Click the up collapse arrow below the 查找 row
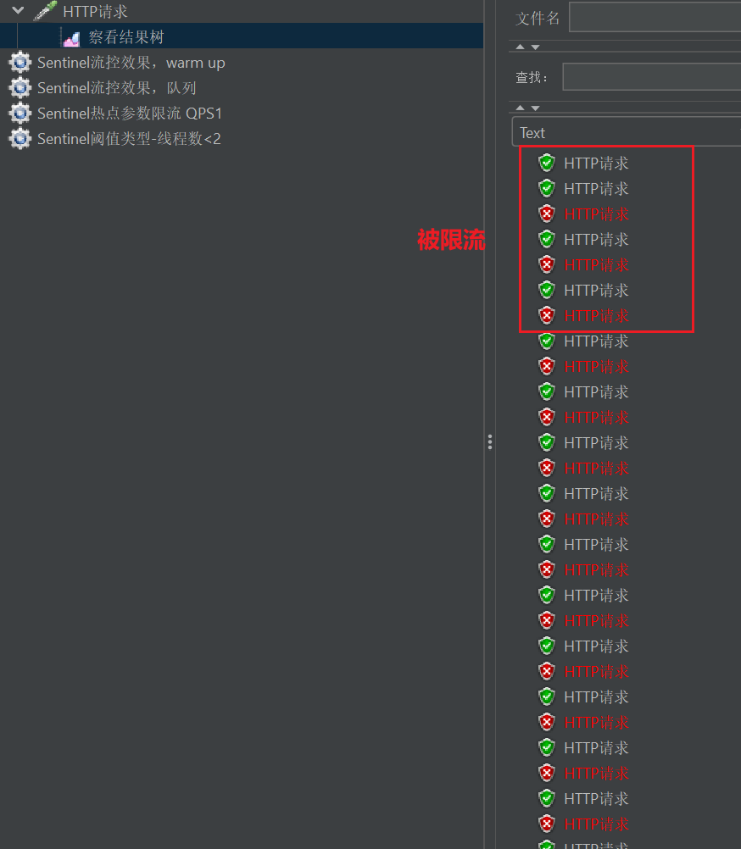This screenshot has height=849, width=741. click(520, 108)
